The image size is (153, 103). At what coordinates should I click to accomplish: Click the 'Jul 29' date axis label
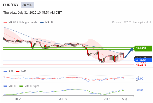(x=18, y=99)
